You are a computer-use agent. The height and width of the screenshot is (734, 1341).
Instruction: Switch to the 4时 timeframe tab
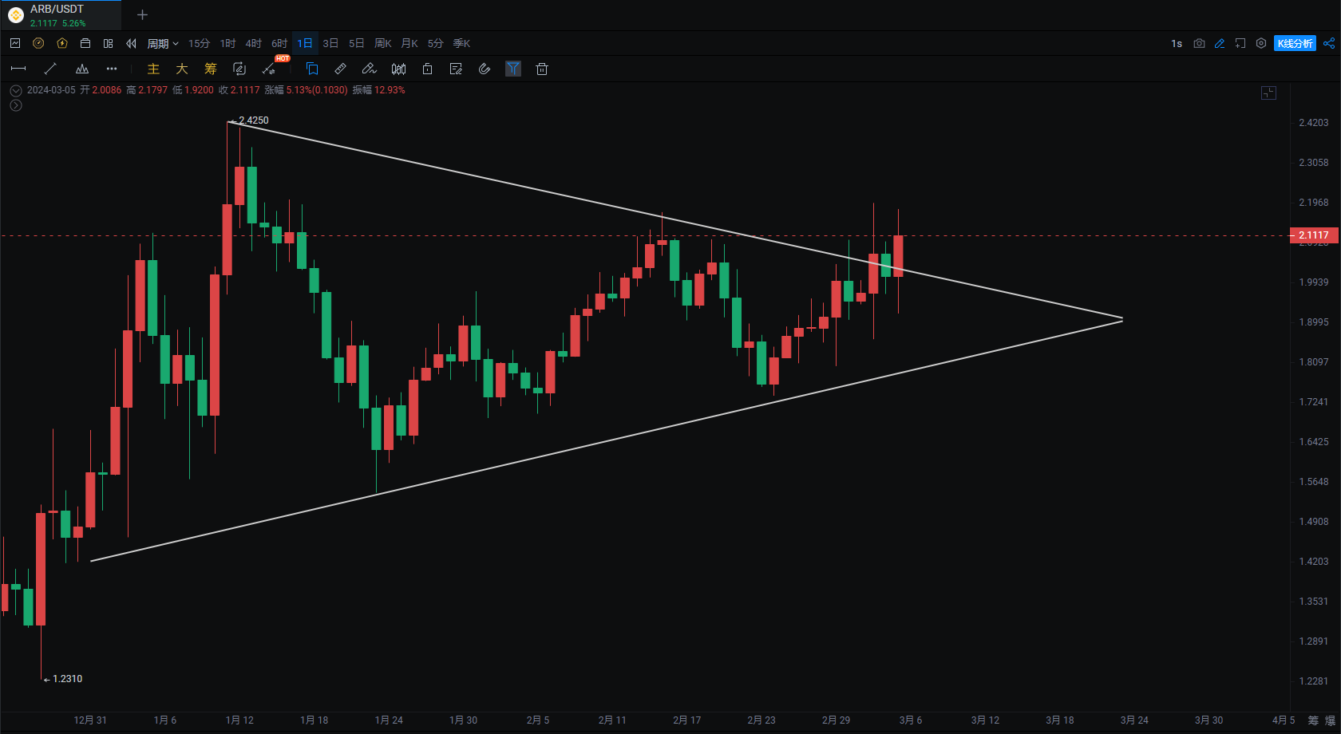pyautogui.click(x=254, y=43)
